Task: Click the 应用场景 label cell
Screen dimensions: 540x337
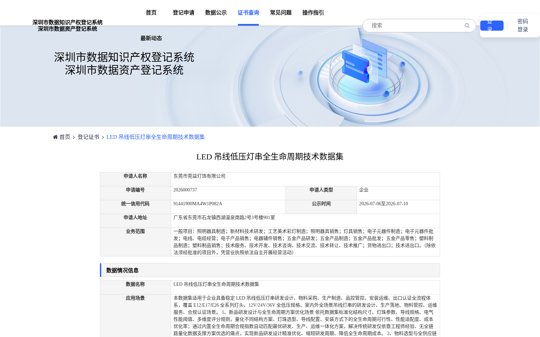Action: [135, 316]
